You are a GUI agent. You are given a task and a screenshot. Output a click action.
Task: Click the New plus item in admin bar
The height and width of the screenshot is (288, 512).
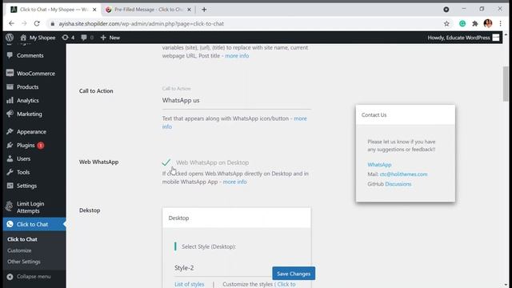(110, 38)
